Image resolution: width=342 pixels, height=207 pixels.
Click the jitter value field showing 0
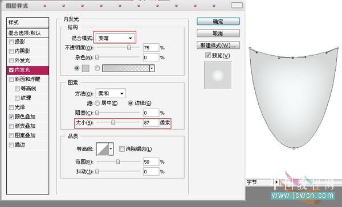(151, 172)
